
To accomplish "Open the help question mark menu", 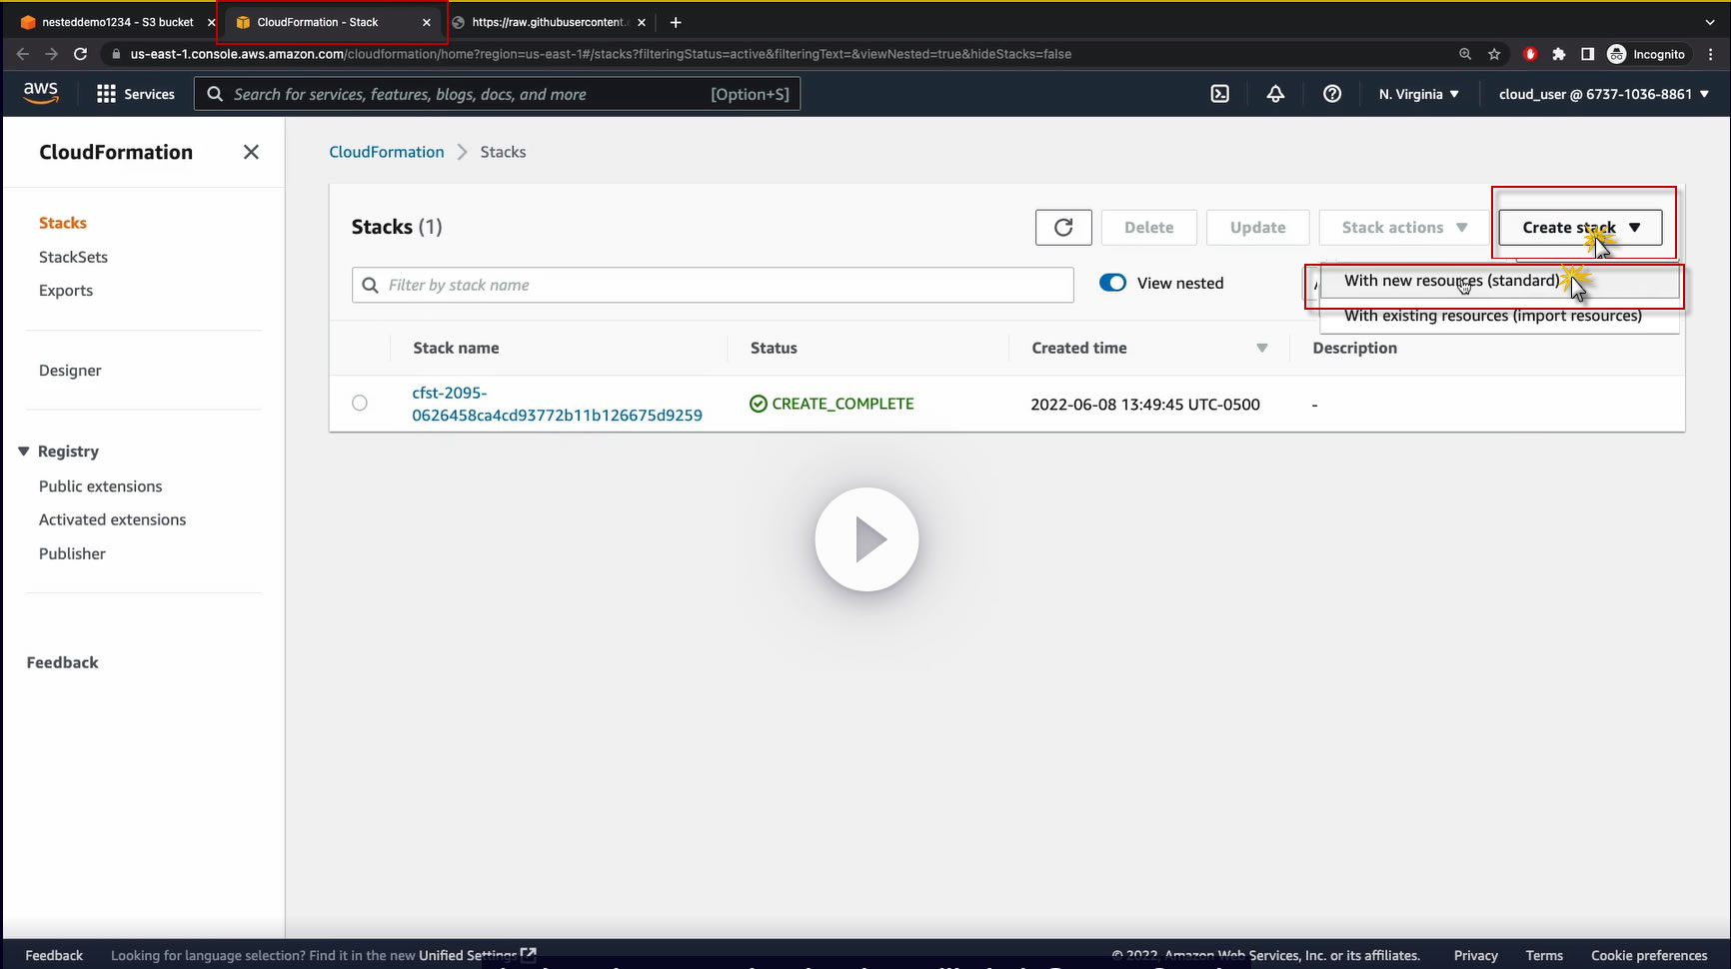I will [x=1332, y=94].
